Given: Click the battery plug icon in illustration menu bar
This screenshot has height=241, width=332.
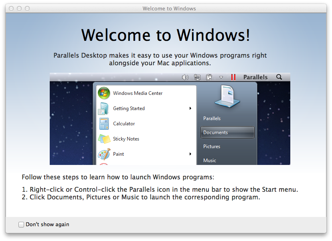Looking at the screenshot, I should click(209, 77).
